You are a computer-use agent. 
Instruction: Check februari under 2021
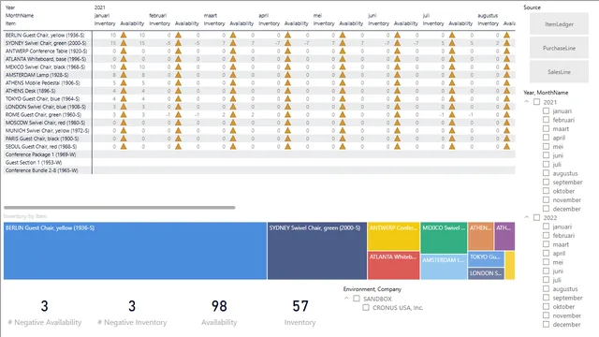[x=546, y=120]
